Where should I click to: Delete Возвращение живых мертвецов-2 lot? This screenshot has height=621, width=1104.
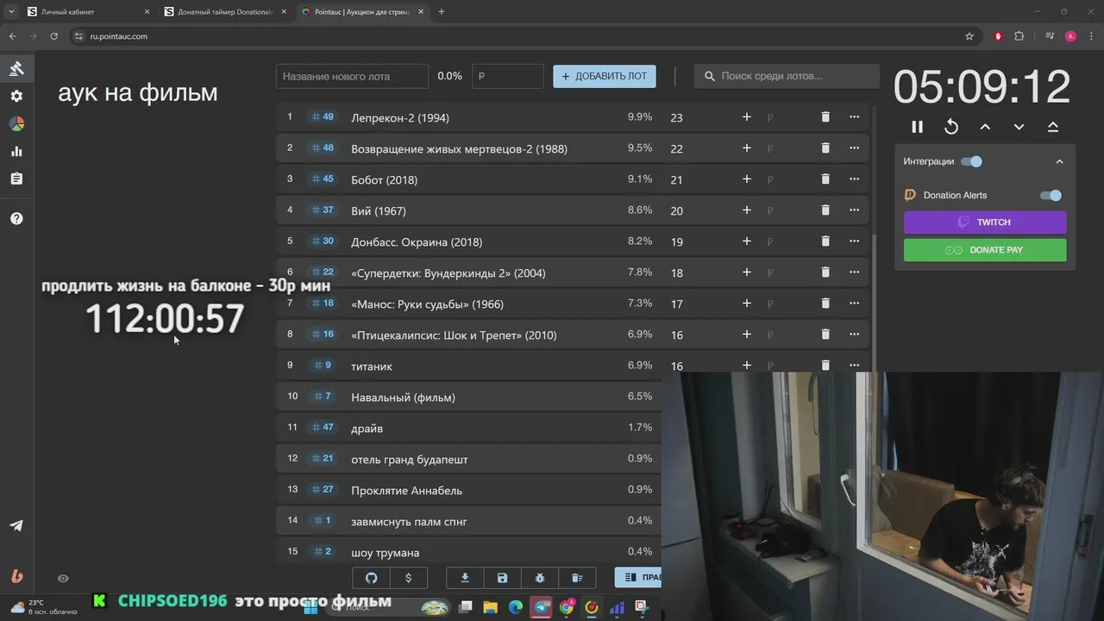click(825, 147)
